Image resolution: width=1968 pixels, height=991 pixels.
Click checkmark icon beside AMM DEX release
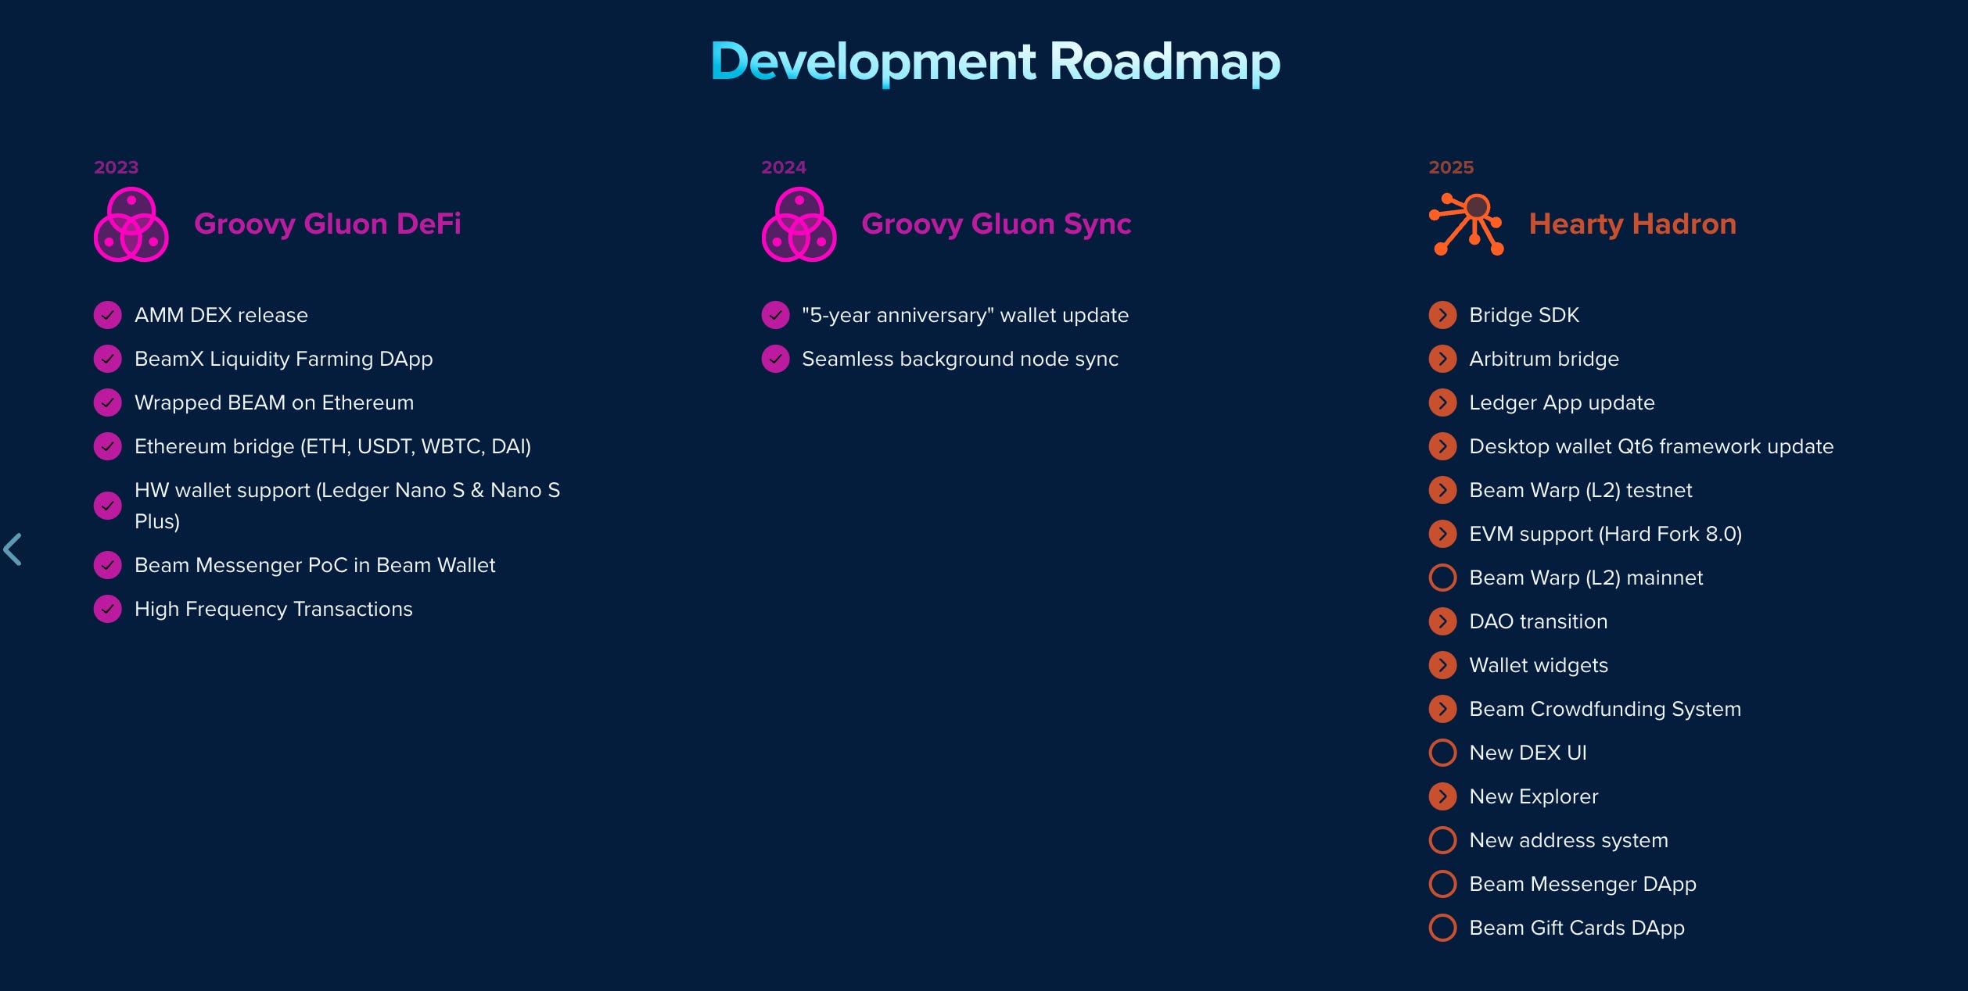coord(108,315)
